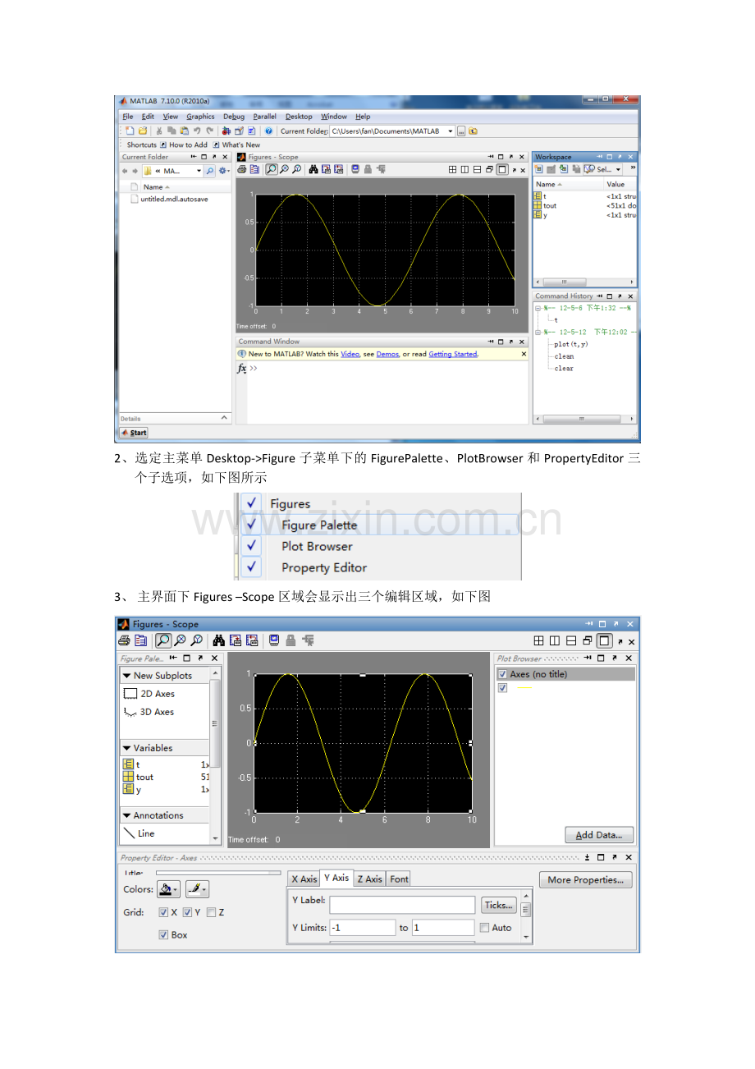The image size is (755, 1069).
Task: Collapse the Variables section in Figure Palette
Action: click(x=127, y=748)
